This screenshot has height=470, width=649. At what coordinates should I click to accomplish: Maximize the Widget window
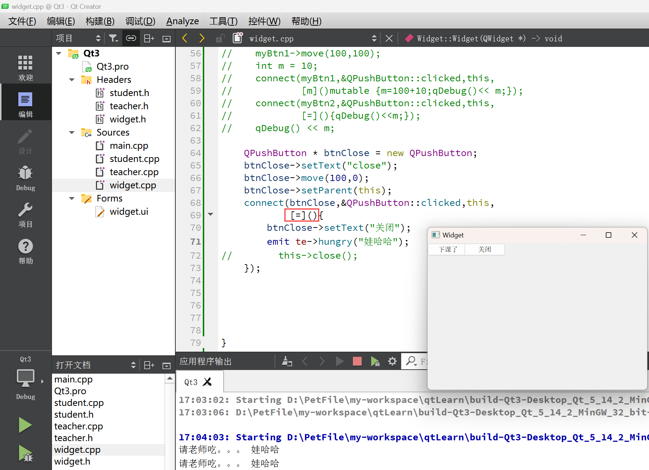pyautogui.click(x=608, y=235)
